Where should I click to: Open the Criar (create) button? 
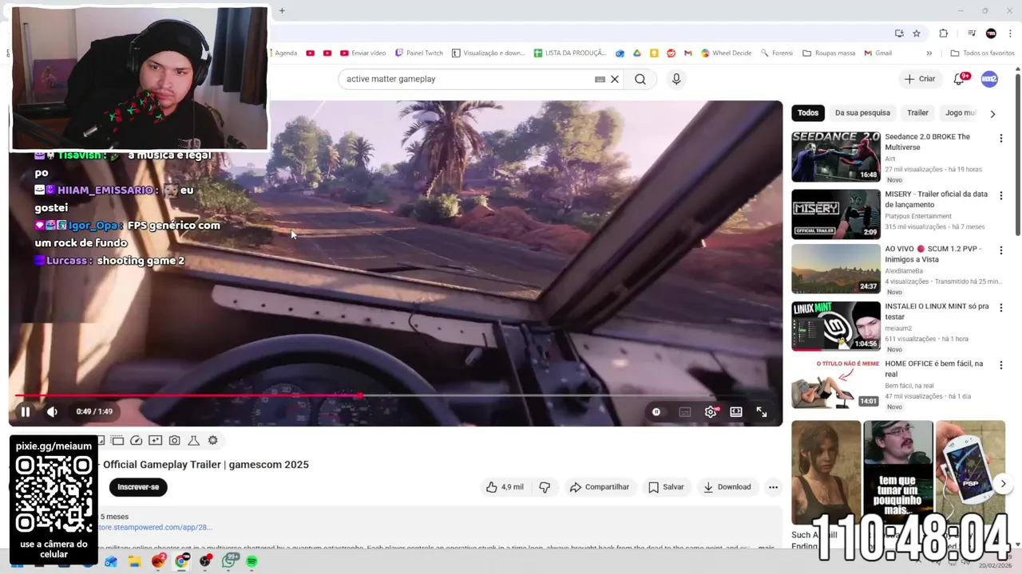(919, 79)
